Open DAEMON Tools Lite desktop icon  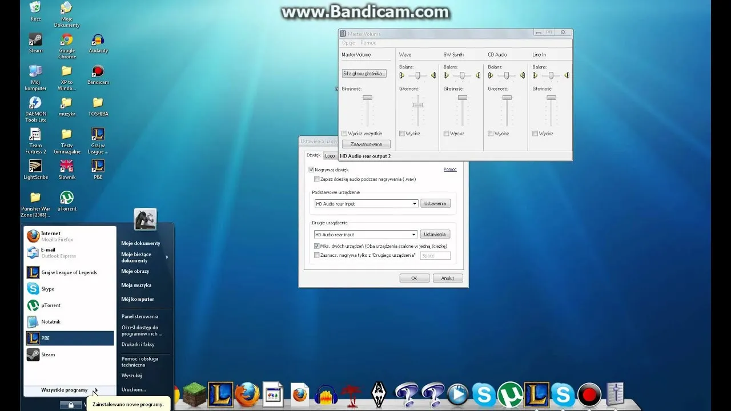(x=35, y=103)
